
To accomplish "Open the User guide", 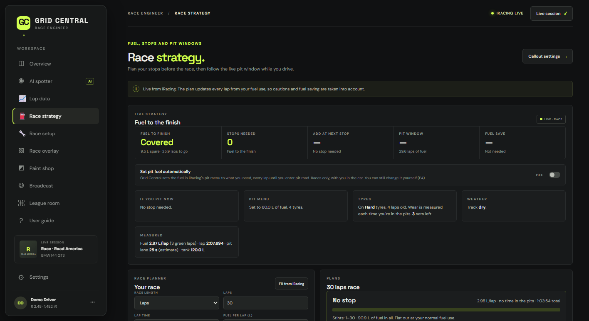I will [56, 221].
